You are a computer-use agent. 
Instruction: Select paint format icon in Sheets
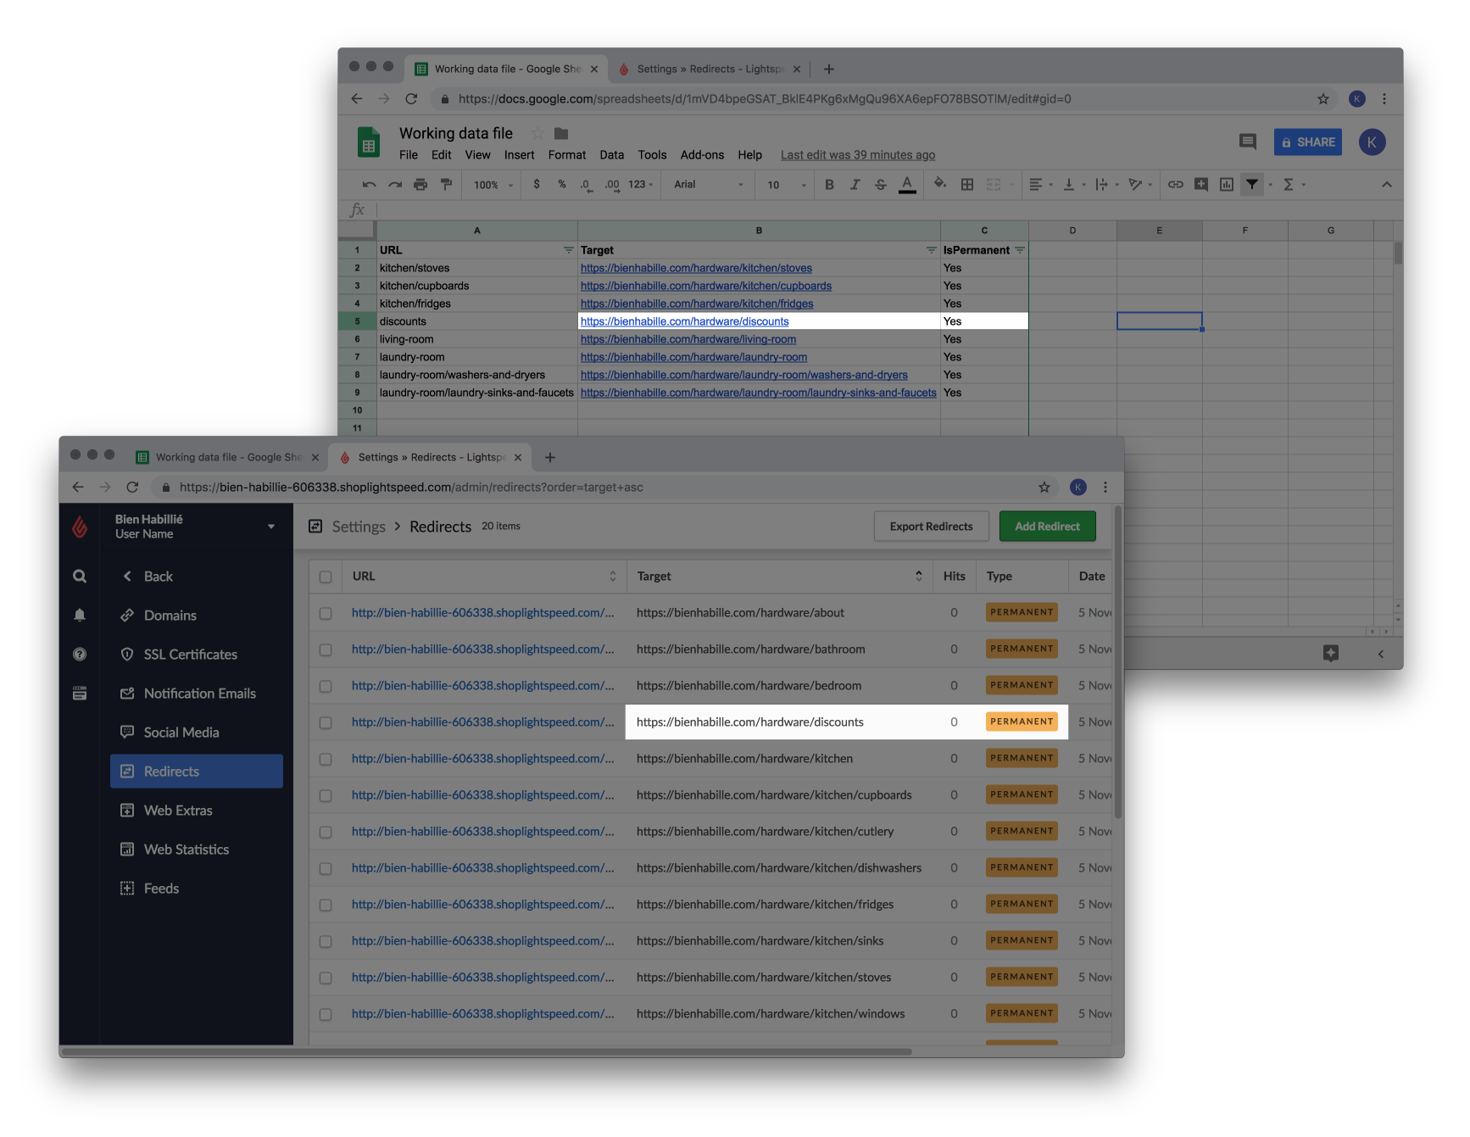pos(446,184)
